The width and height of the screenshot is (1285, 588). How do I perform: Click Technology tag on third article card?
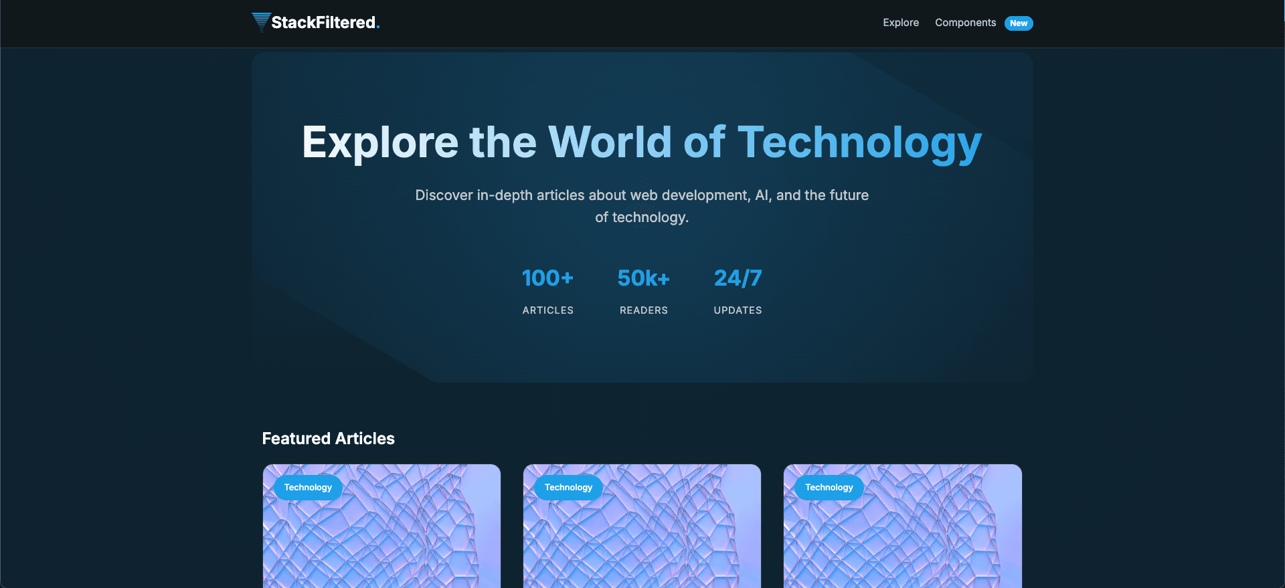[x=829, y=488]
